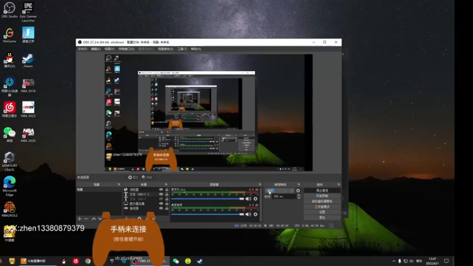Lock the 浏览器 source
Screen dimensions: 473x266
click(167, 190)
